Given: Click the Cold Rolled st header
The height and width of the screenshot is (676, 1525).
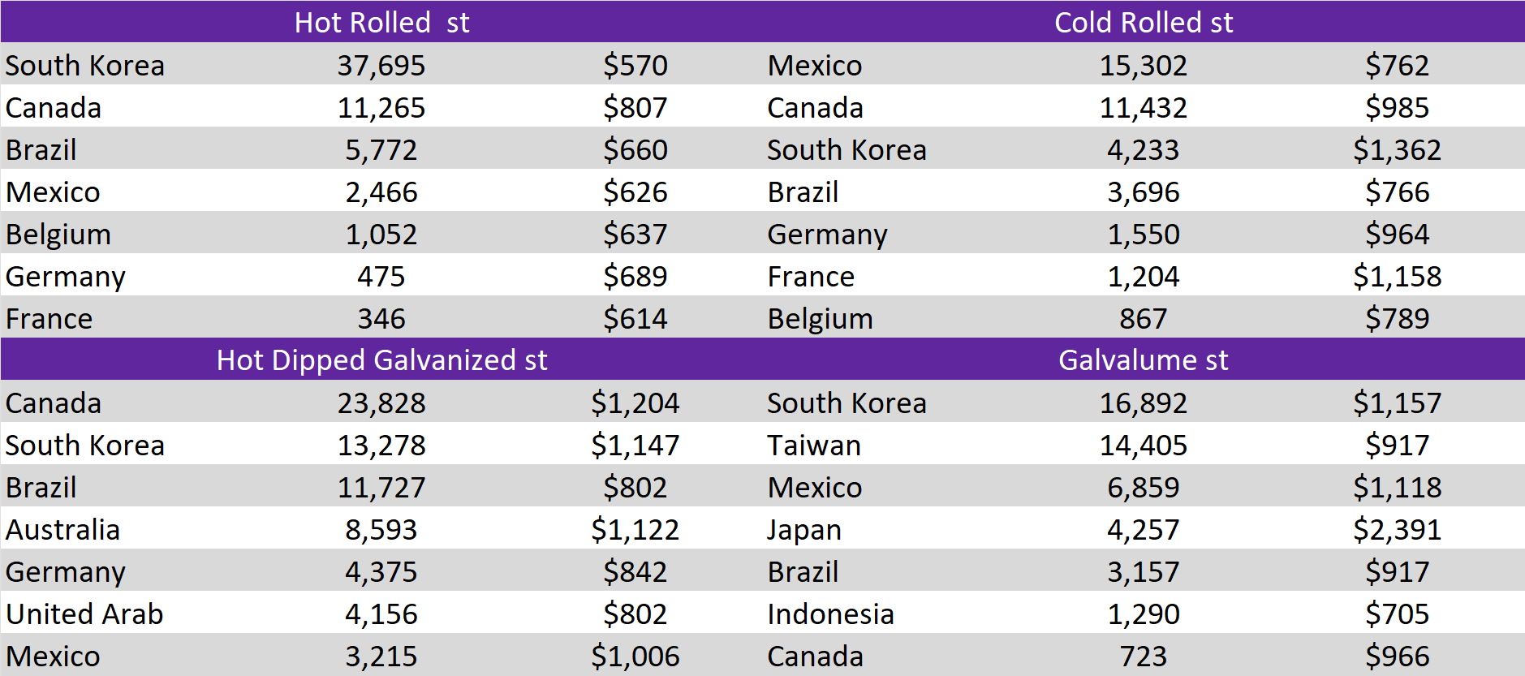Looking at the screenshot, I should pos(1143,22).
